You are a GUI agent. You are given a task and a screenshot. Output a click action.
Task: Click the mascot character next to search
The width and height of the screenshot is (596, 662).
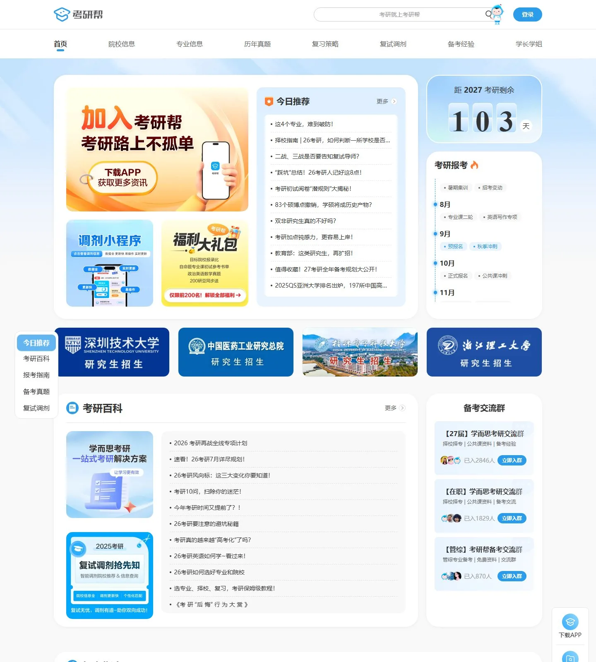497,14
